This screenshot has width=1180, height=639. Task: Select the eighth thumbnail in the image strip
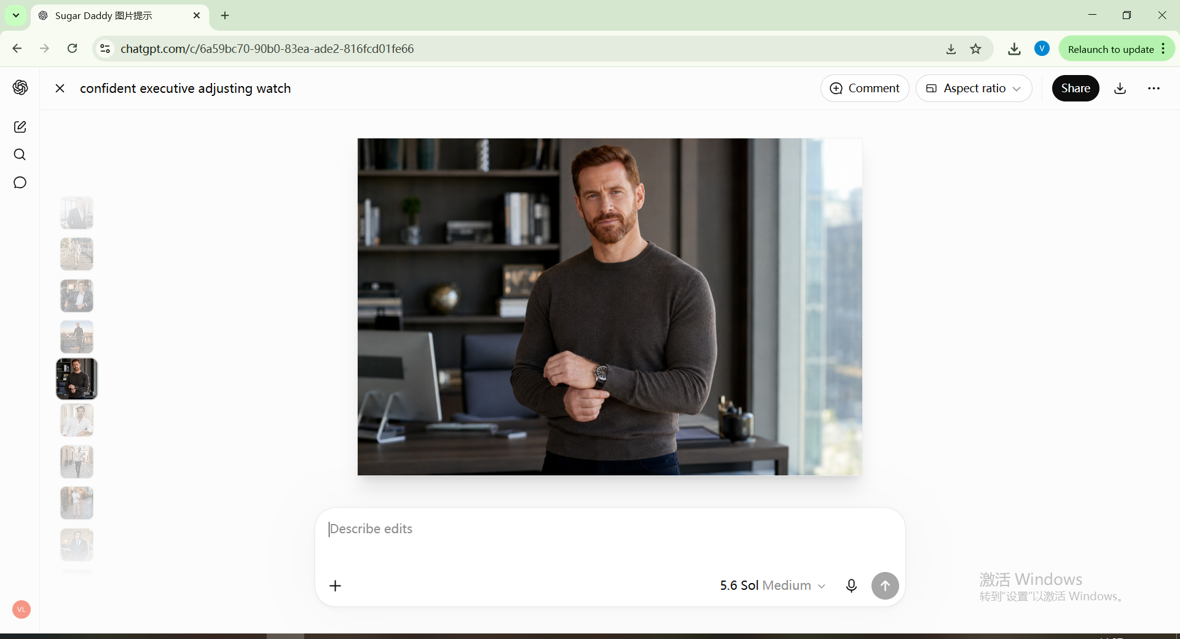(77, 503)
